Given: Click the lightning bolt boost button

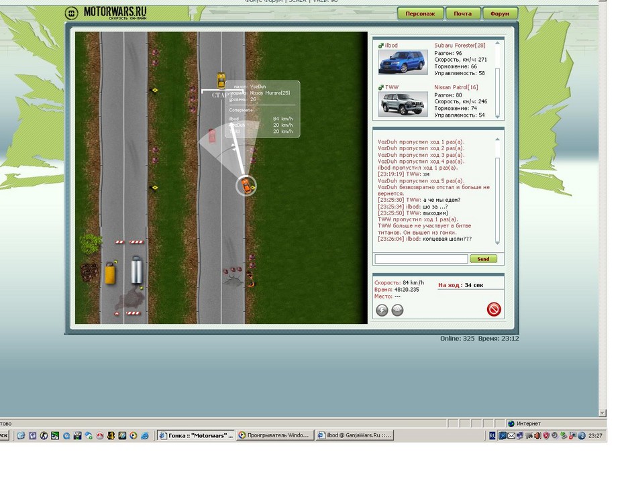Looking at the screenshot, I should click(382, 310).
